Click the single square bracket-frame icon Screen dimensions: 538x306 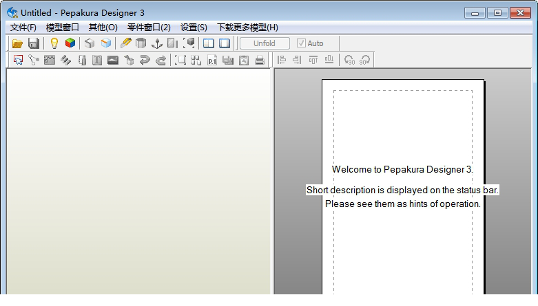180,60
